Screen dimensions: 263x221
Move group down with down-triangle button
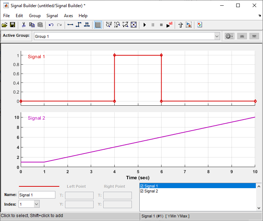(254, 36)
